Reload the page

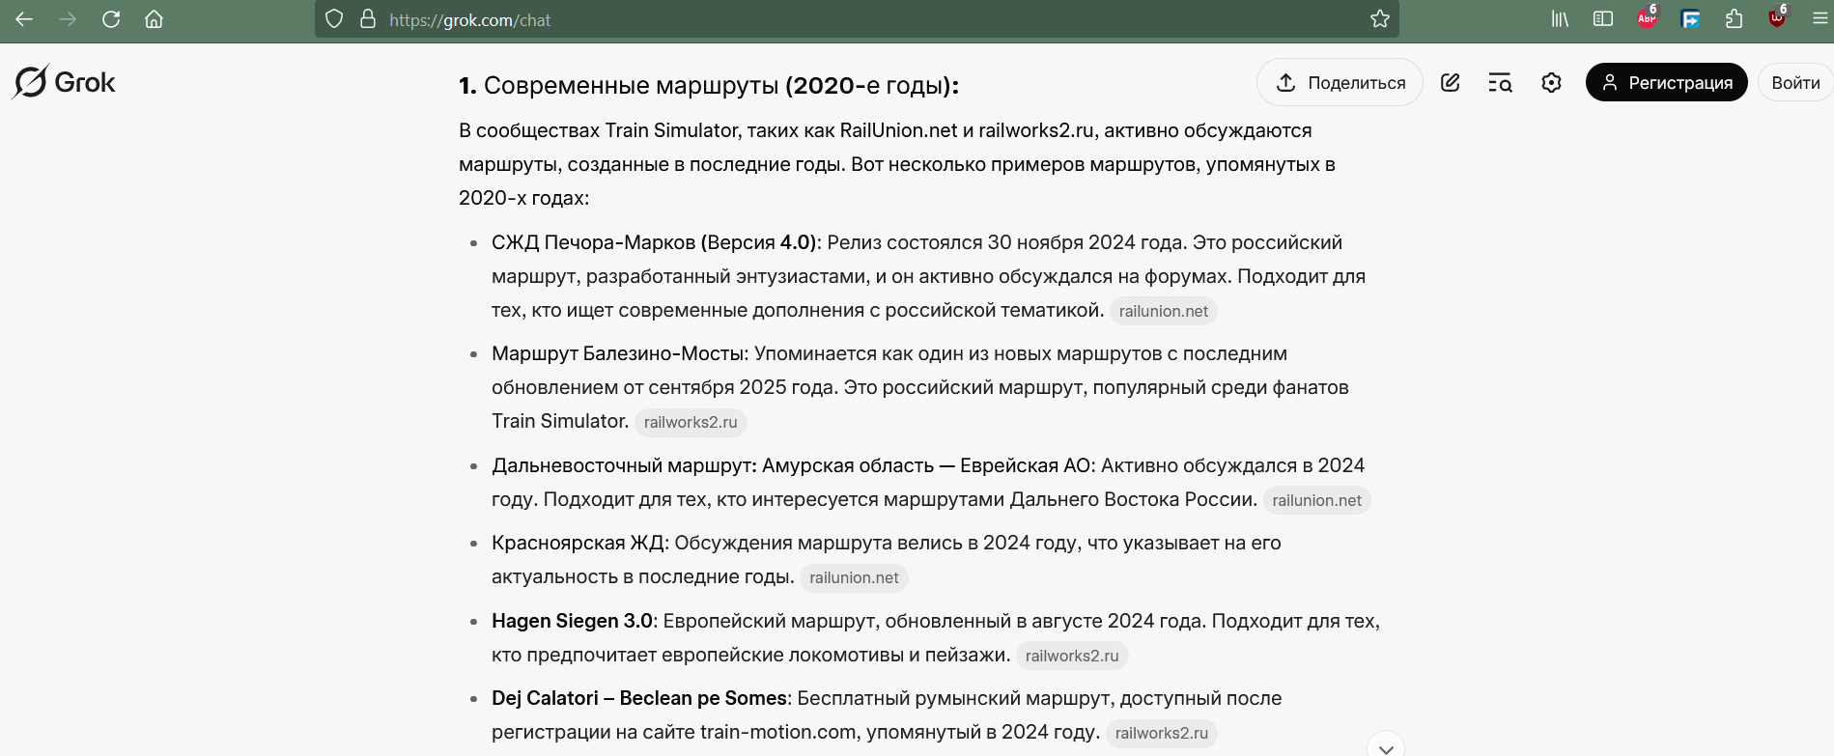pos(111,19)
